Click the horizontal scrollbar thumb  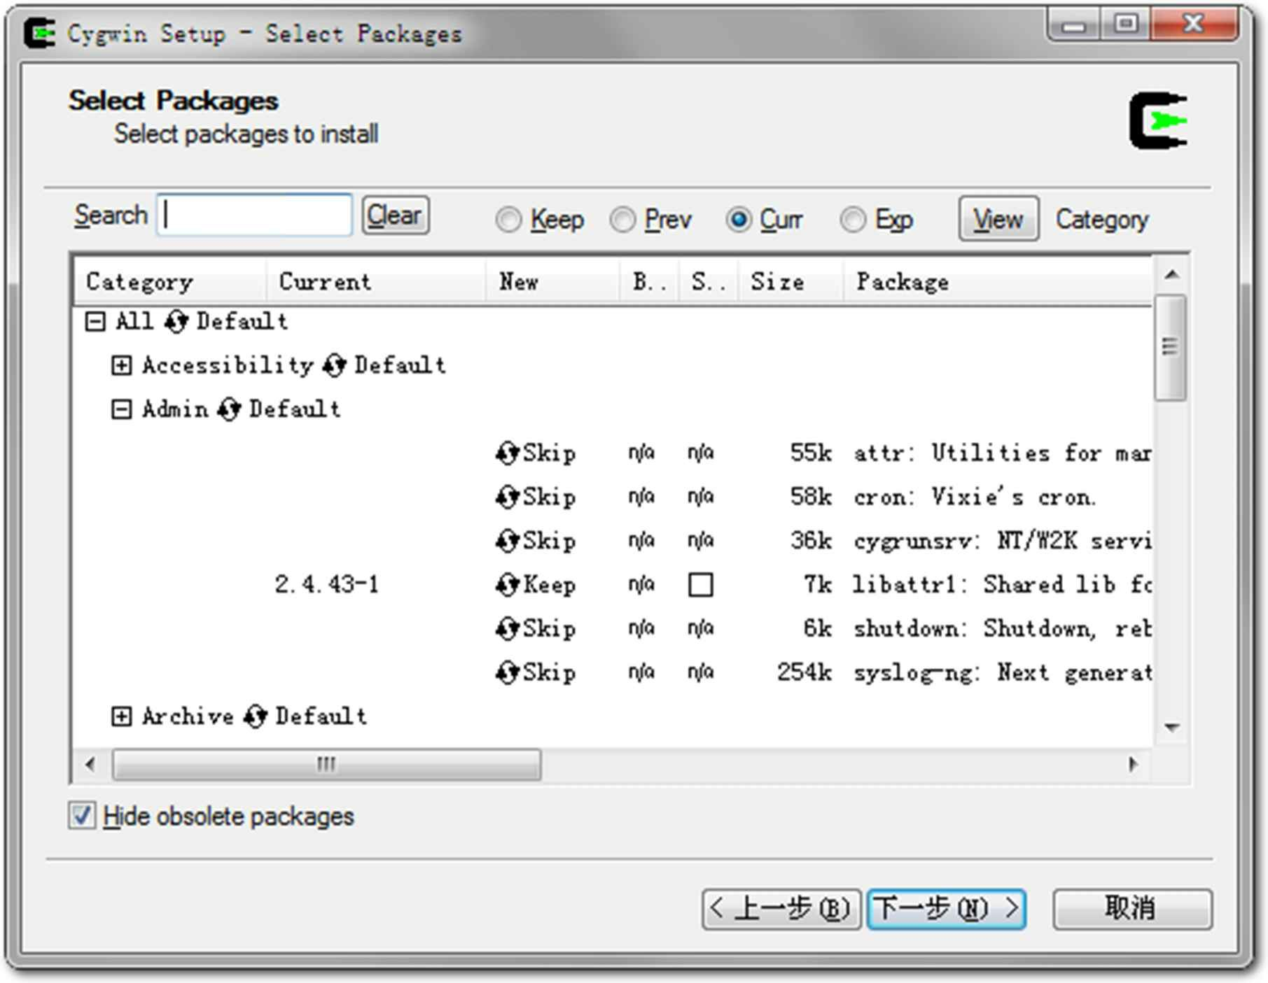[x=326, y=764]
